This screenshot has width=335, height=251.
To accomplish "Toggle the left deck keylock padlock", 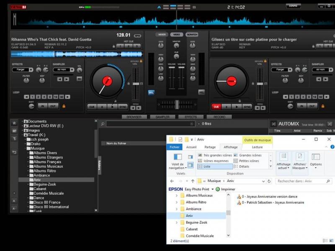I will pos(141,61).
